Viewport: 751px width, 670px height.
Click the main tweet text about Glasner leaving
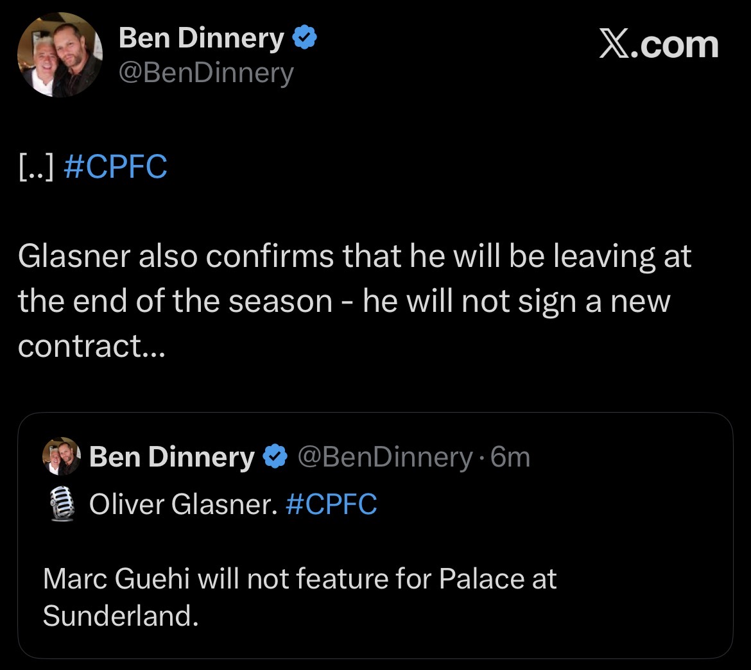tap(354, 279)
